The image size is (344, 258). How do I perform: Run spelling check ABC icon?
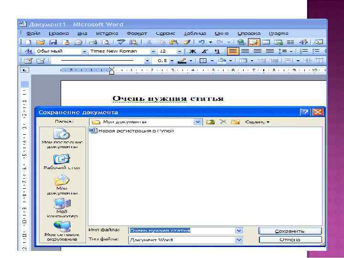(121, 42)
